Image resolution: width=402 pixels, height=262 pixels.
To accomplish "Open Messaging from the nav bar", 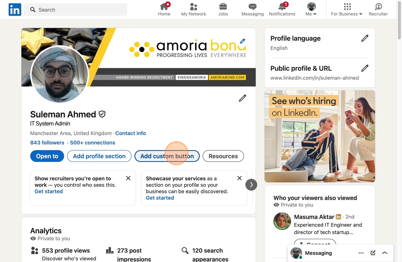I will 253,9.
